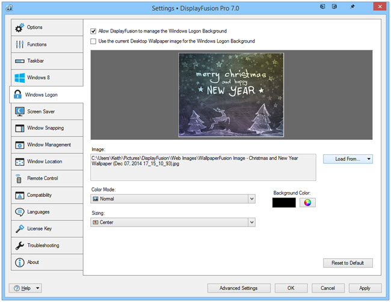Open the background color wheel picker
This screenshot has height=302, width=391.
pos(307,203)
